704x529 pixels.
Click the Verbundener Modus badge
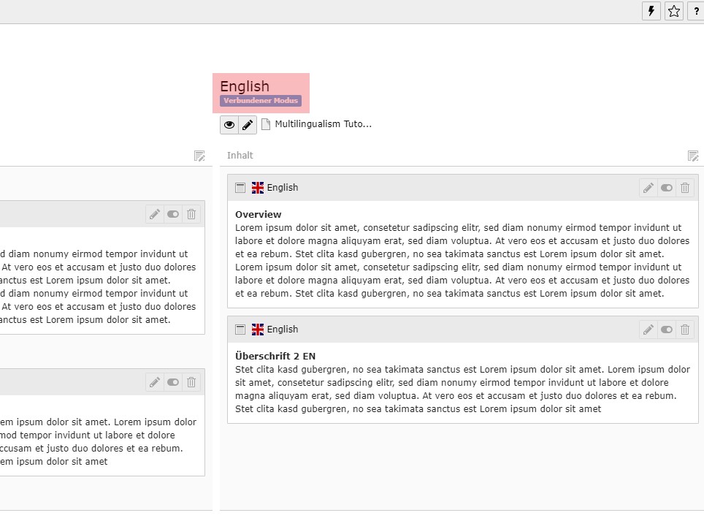(x=261, y=101)
